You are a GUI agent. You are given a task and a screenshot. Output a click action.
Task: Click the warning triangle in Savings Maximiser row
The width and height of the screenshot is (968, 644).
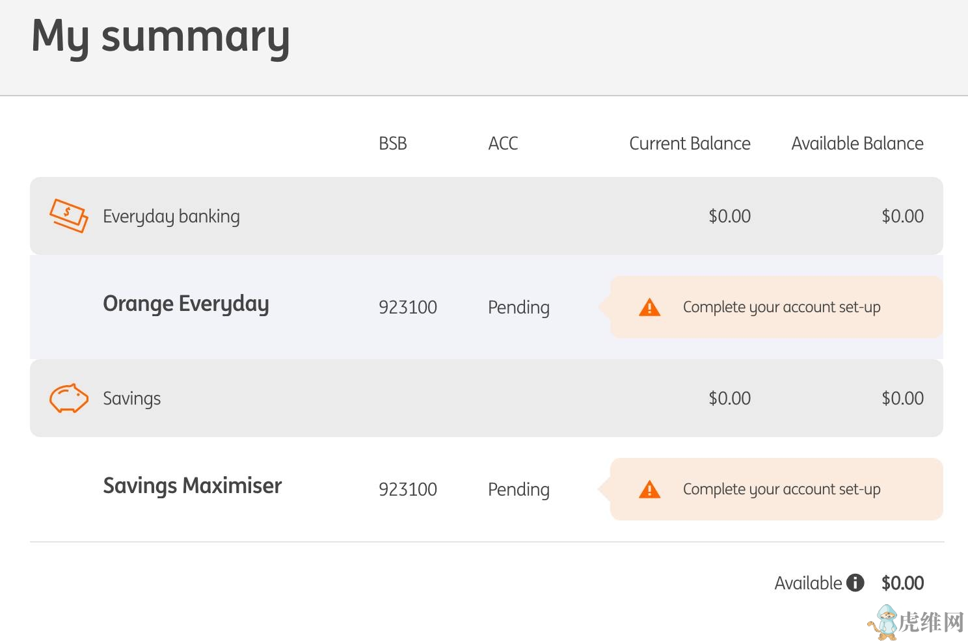649,490
